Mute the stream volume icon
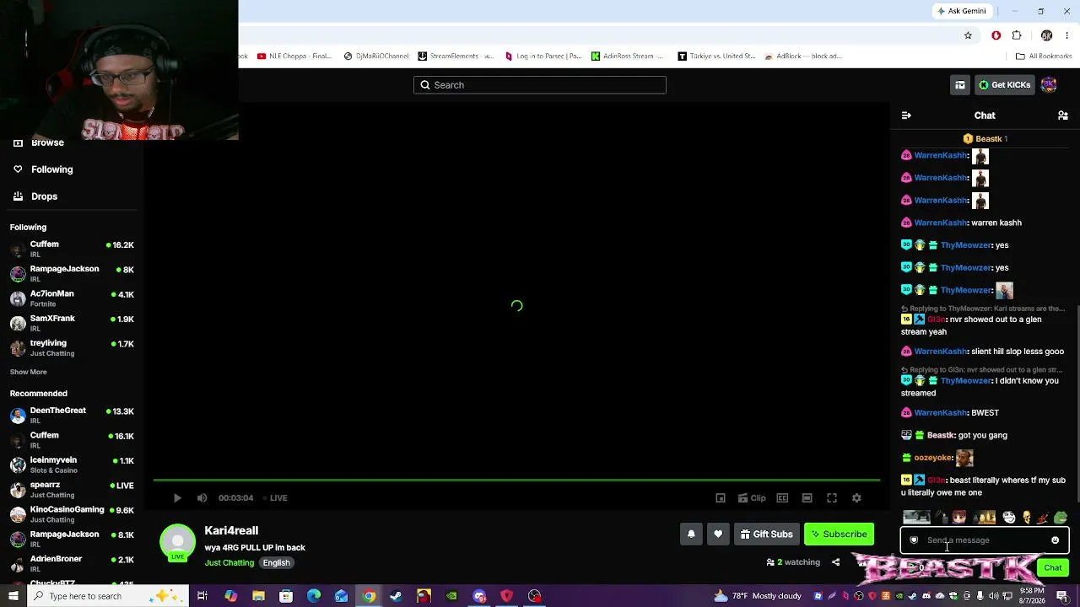This screenshot has width=1080, height=607. [x=202, y=498]
